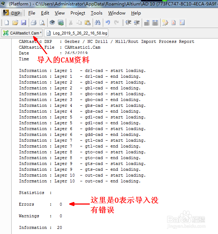Click the indent lines icon
This screenshot has height=234, width=218.
[x=128, y=23]
